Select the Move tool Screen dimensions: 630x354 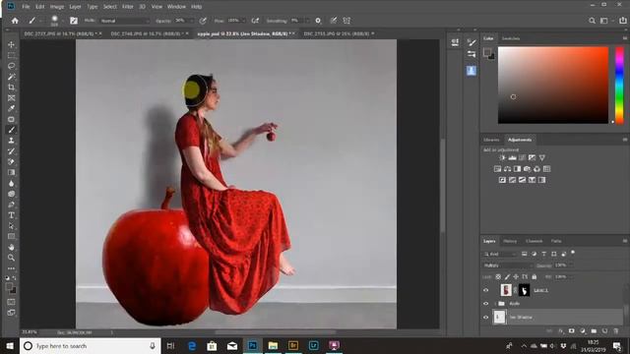click(x=11, y=44)
